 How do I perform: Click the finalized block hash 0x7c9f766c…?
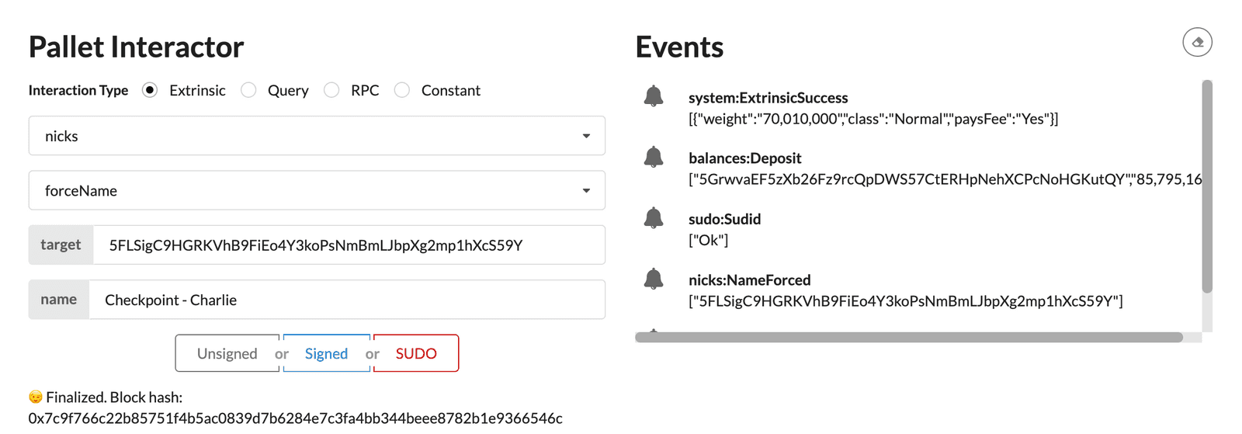[295, 418]
